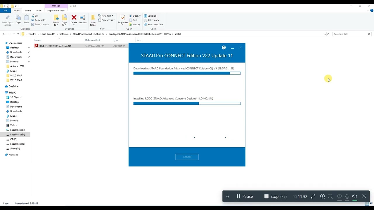The width and height of the screenshot is (374, 210).
Task: Cut the selected file
Action: (x=35, y=16)
